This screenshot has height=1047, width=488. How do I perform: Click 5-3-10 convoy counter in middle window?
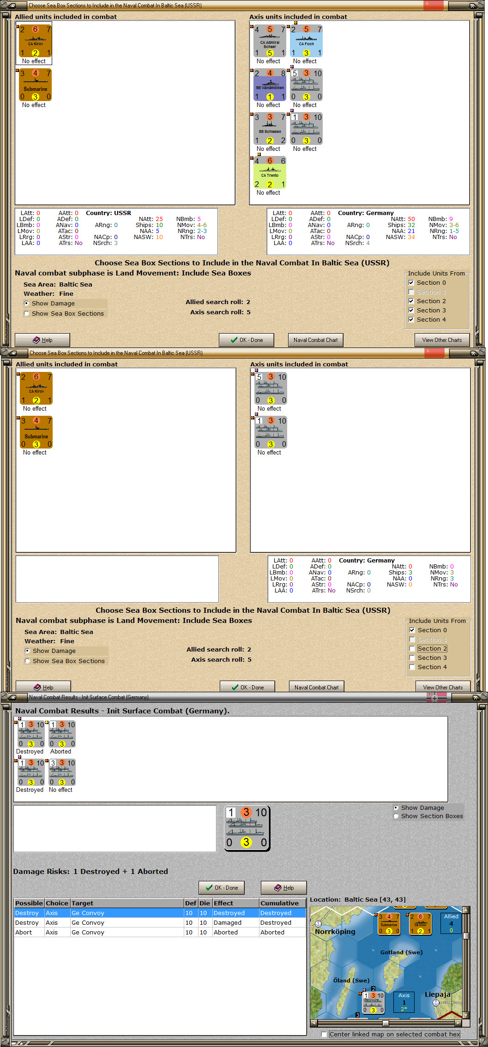(x=271, y=388)
